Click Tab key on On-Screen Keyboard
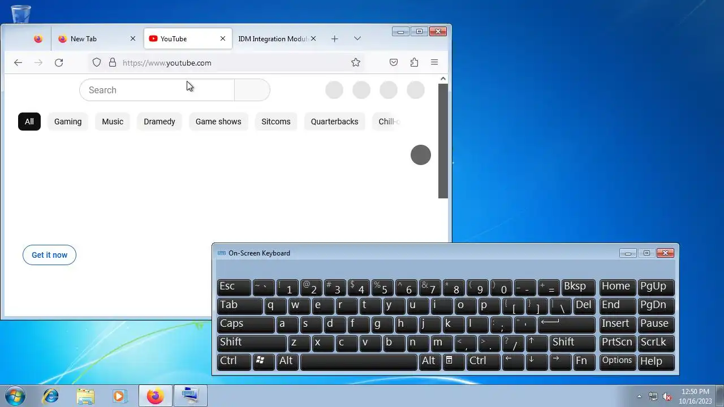The height and width of the screenshot is (407, 724). coord(240,306)
